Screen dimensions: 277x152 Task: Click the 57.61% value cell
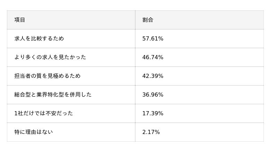tap(153, 39)
